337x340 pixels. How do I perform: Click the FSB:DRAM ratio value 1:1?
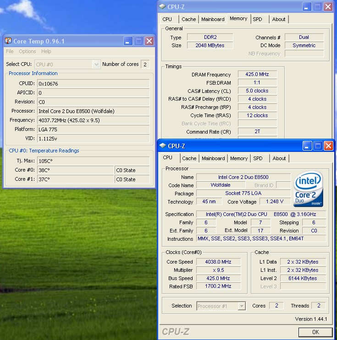point(258,82)
